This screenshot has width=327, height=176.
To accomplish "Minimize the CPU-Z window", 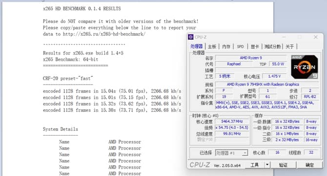I will click(x=284, y=37).
